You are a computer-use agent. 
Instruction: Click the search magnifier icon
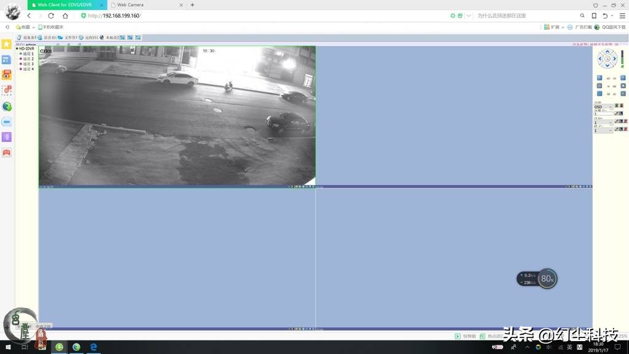coord(582,15)
